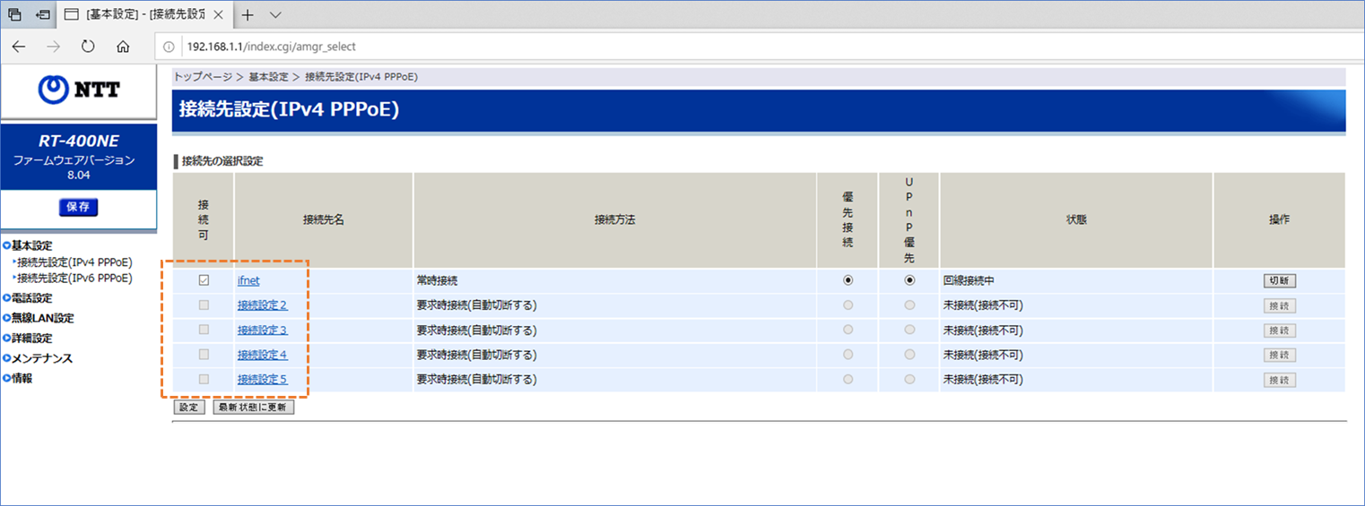Screen dimensions: 1365x506
Task: Click the site info icon in address bar
Action: (x=170, y=47)
